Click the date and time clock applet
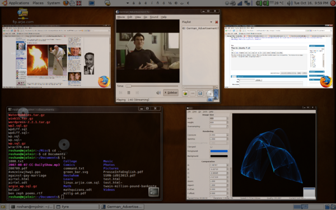The height and width of the screenshot is (210, 336). pos(311,3)
